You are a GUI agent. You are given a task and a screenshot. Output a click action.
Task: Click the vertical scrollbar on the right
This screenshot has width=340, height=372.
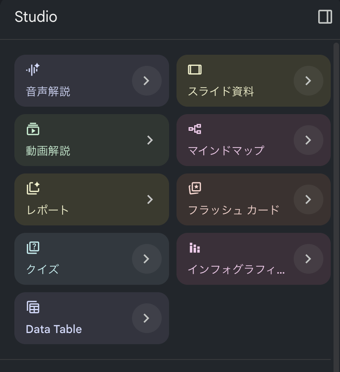(336, 206)
